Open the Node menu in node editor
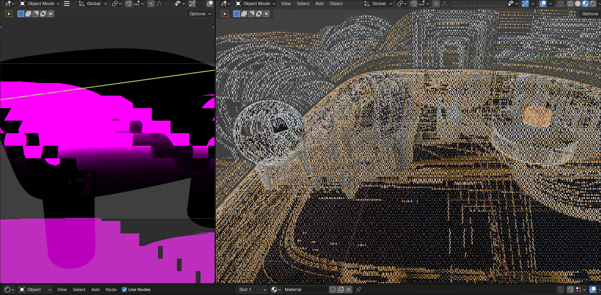The image size is (601, 295). 111,290
